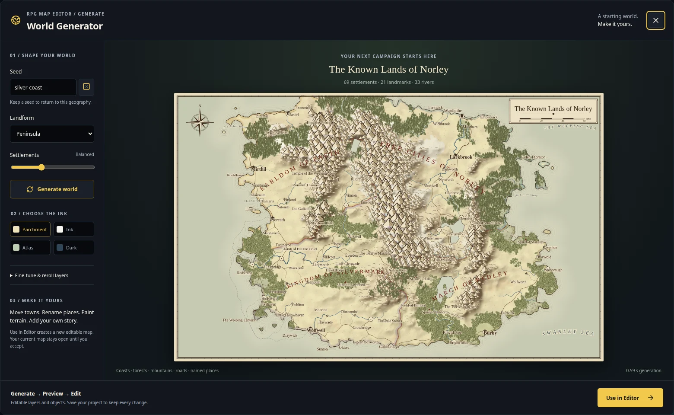674x415 pixels.
Task: Click the compass rose on the map
Action: (200, 122)
